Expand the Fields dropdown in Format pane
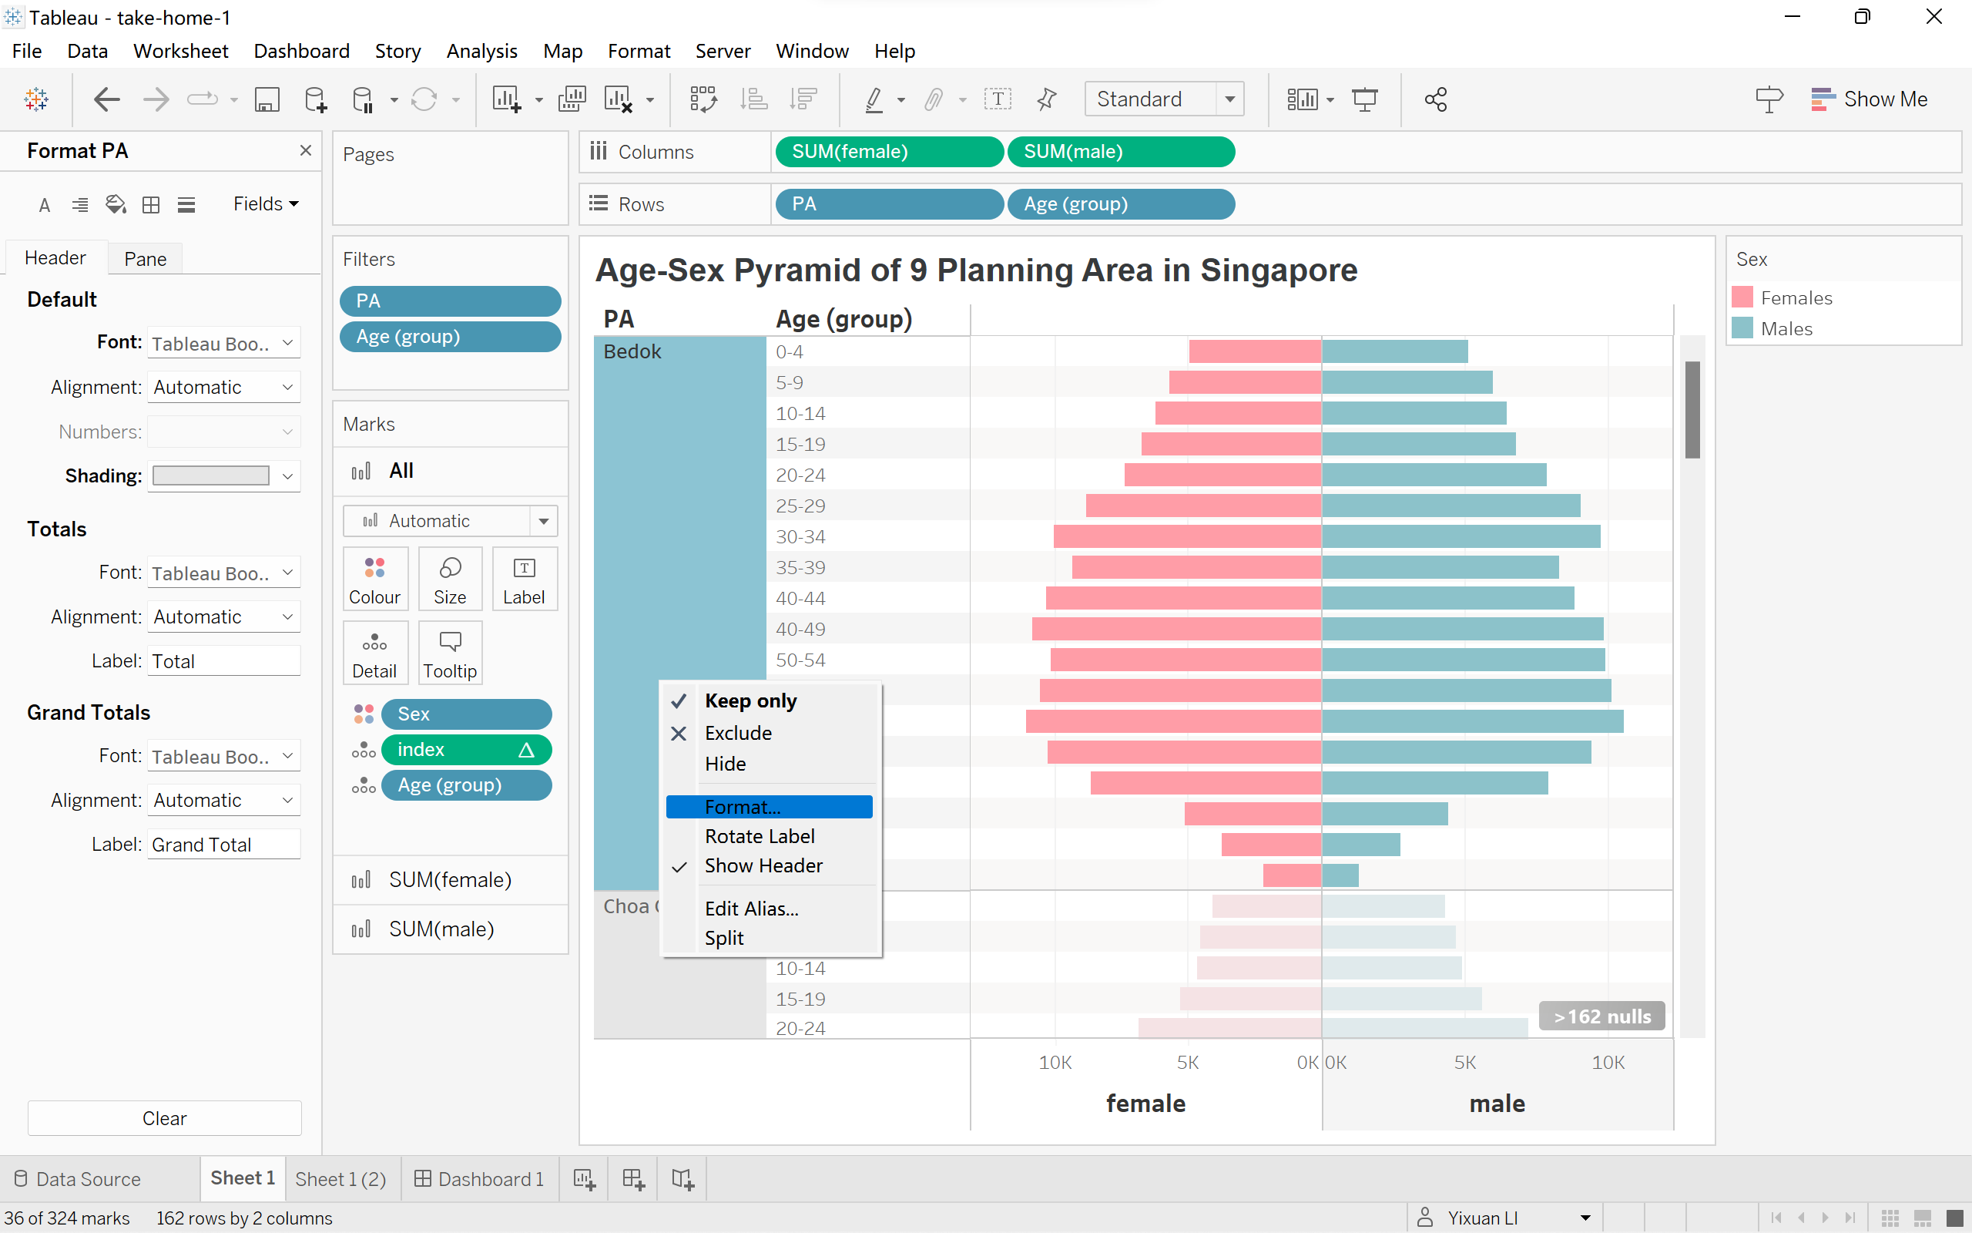Screen dimensions: 1972x1233 [266, 204]
